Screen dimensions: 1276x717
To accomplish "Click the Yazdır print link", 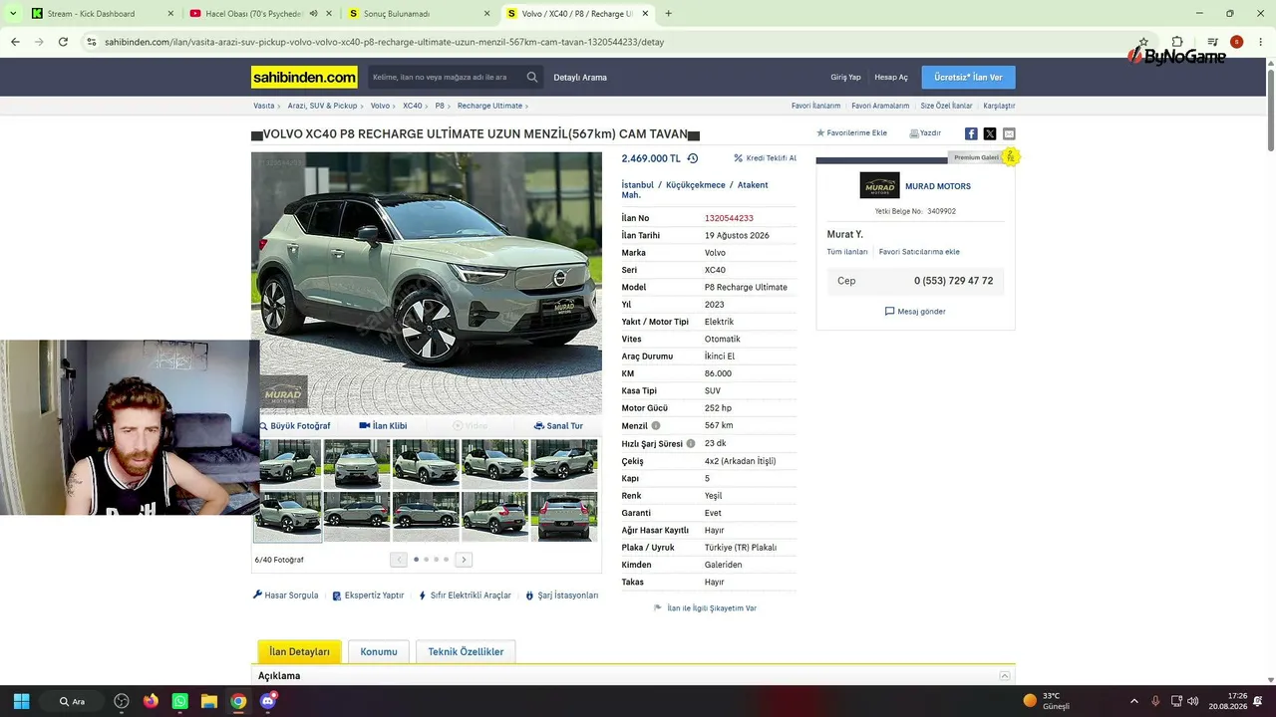I will pyautogui.click(x=925, y=133).
